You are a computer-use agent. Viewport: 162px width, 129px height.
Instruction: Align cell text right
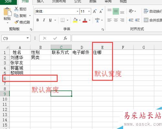pyautogui.click(x=122, y=20)
